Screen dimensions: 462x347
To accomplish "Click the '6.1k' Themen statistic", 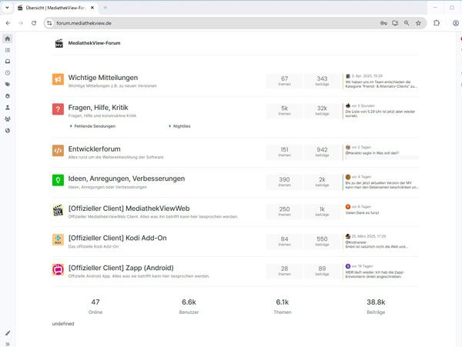I will point(283,302).
